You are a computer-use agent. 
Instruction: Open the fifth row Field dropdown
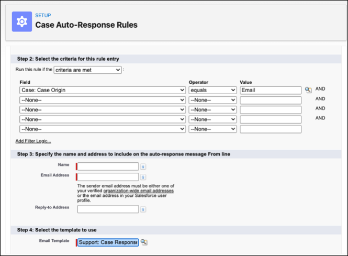click(x=103, y=129)
